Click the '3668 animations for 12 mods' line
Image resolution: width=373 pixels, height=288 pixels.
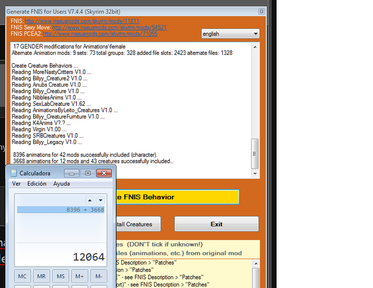(x=93, y=161)
